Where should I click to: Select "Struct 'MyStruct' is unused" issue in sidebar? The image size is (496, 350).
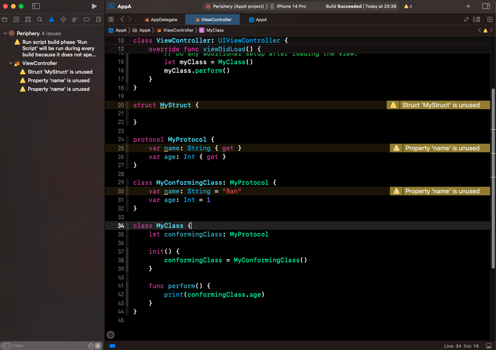[60, 72]
